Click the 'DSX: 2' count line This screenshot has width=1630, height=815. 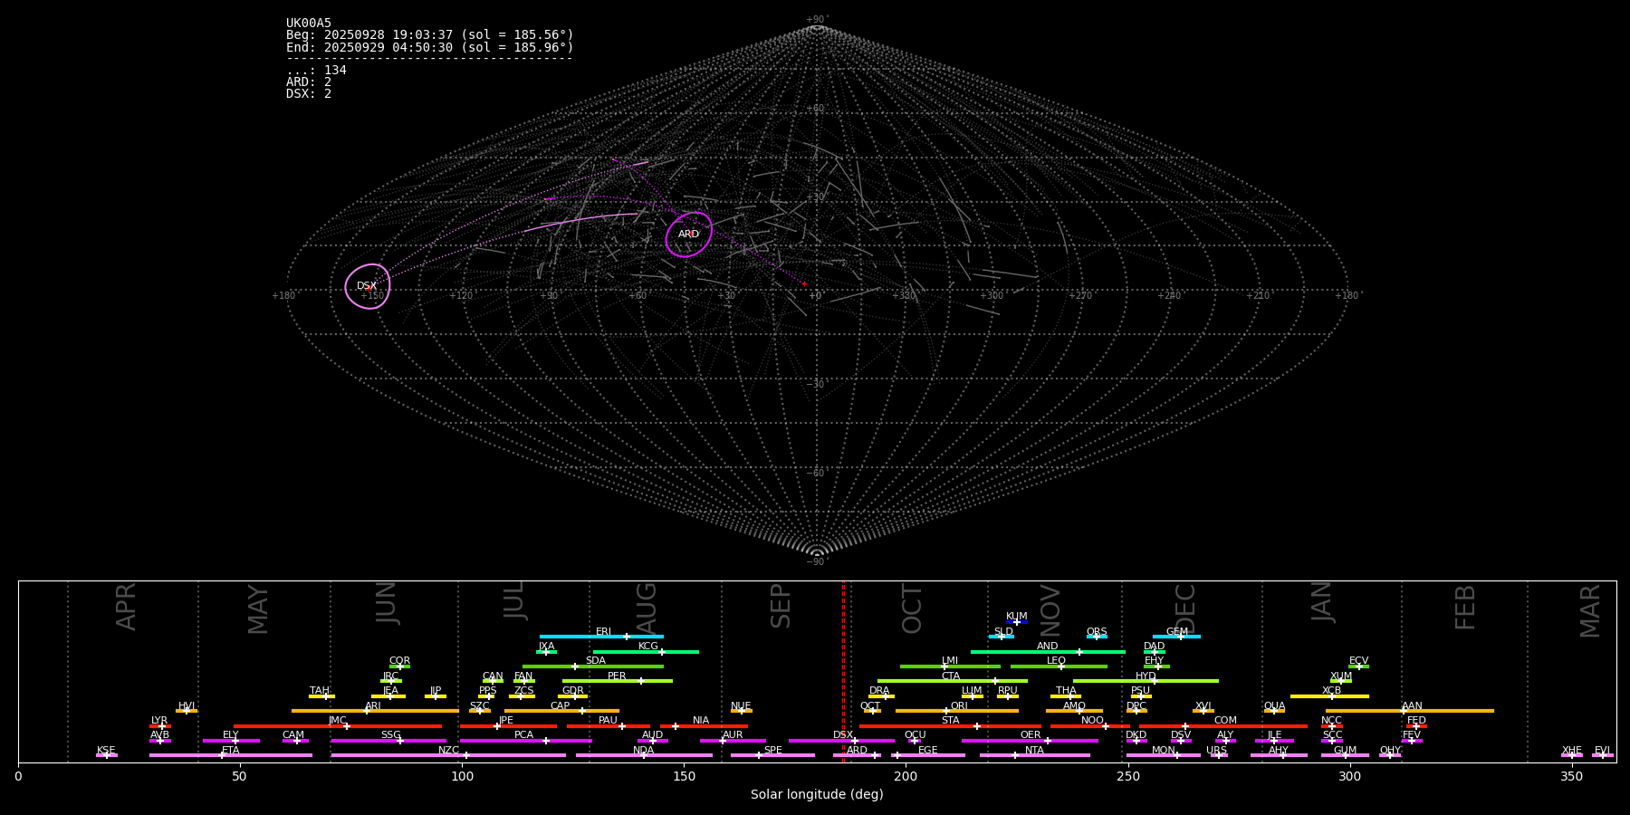pos(309,94)
